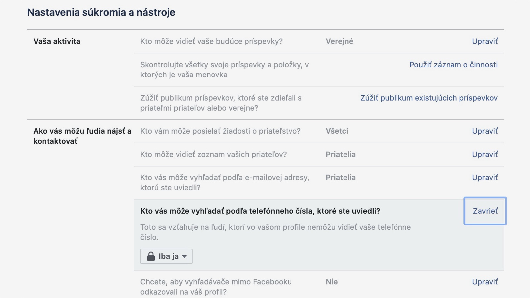
Task: Click Upraviť for future posts visibility
Action: [485, 41]
